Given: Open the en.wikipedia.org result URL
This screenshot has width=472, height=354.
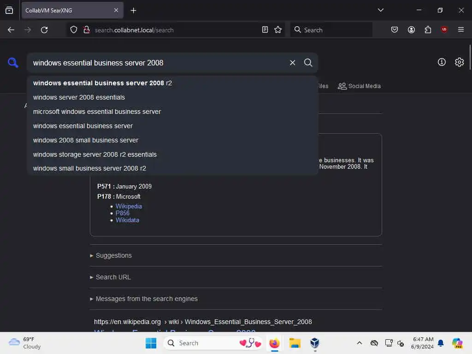Looking at the screenshot, I should (203, 322).
